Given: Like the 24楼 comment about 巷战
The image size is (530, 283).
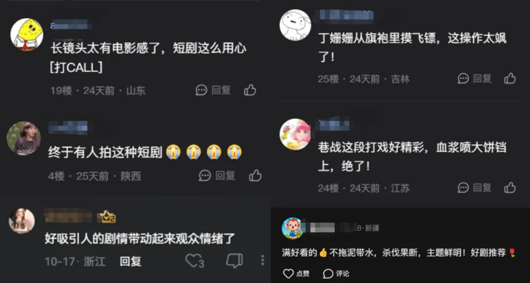Looking at the screenshot, I should pyautogui.click(x=510, y=188).
